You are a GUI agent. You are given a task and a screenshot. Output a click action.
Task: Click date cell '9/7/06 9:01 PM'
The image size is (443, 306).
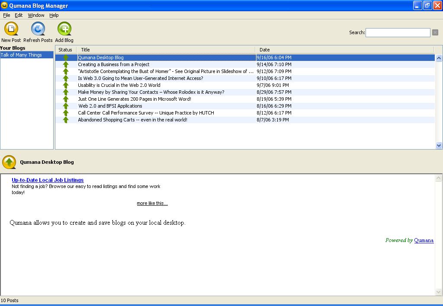click(273, 85)
